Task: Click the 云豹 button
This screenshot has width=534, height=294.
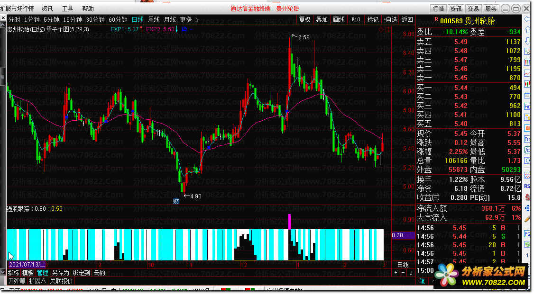Action: coord(100,273)
